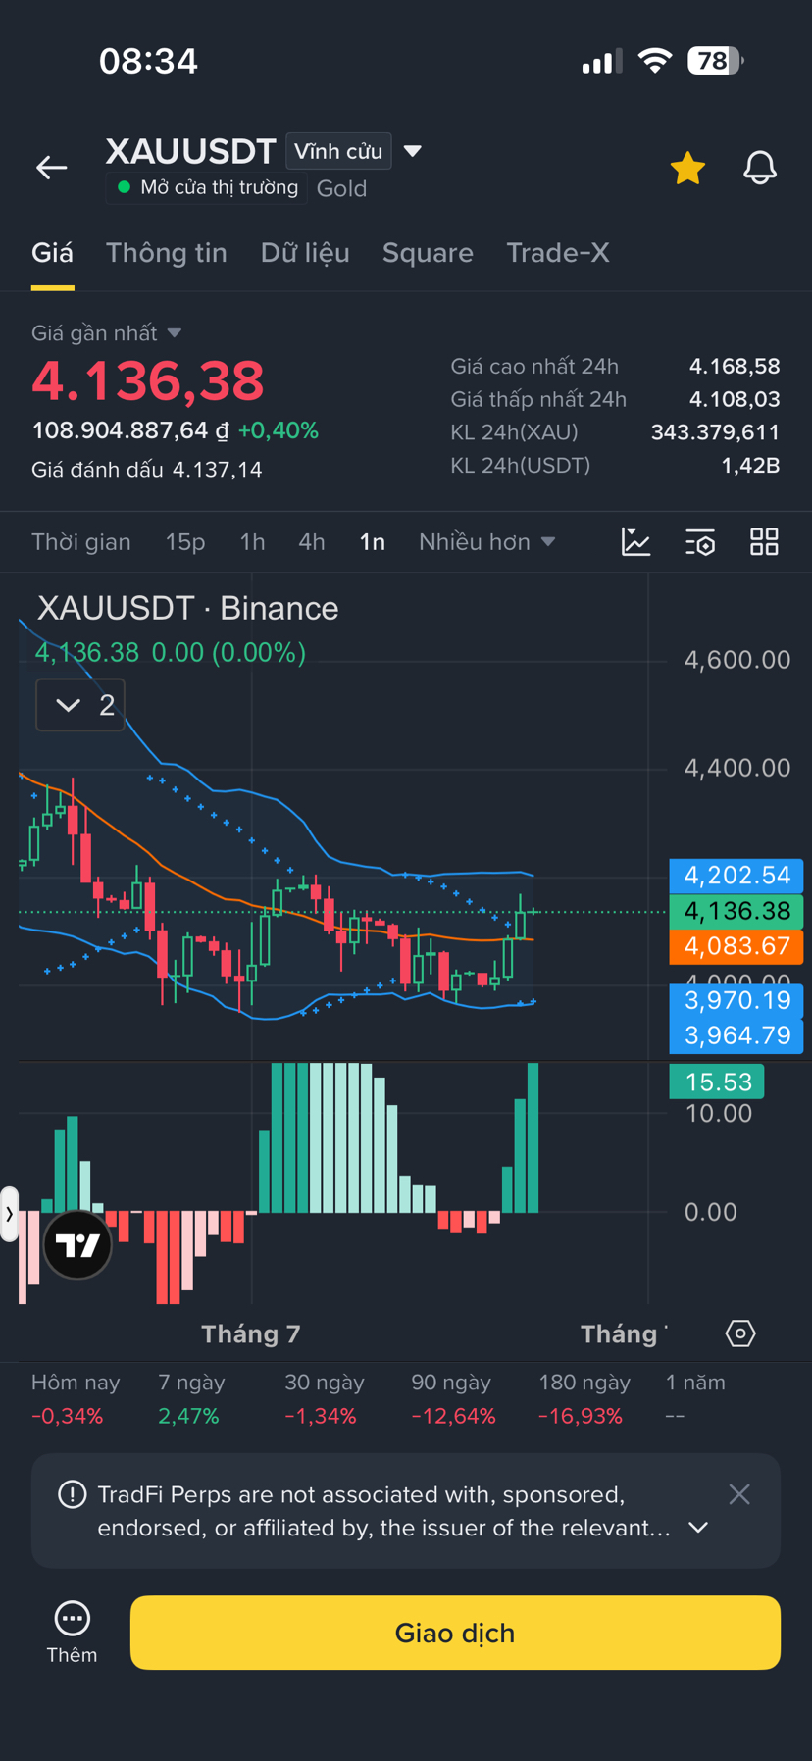
Task: Tap the TradingView logo icon
Action: 77,1245
